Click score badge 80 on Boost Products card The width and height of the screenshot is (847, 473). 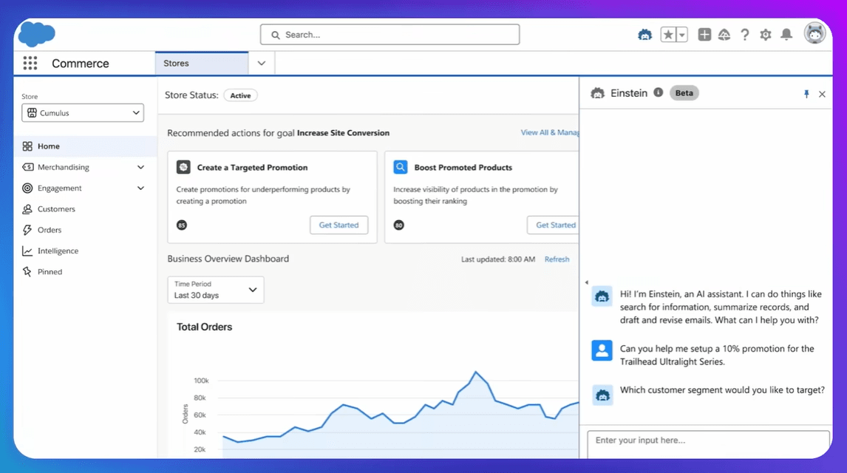click(x=398, y=225)
